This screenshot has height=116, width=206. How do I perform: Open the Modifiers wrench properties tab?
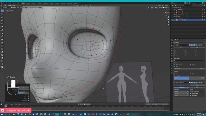pos(172,61)
